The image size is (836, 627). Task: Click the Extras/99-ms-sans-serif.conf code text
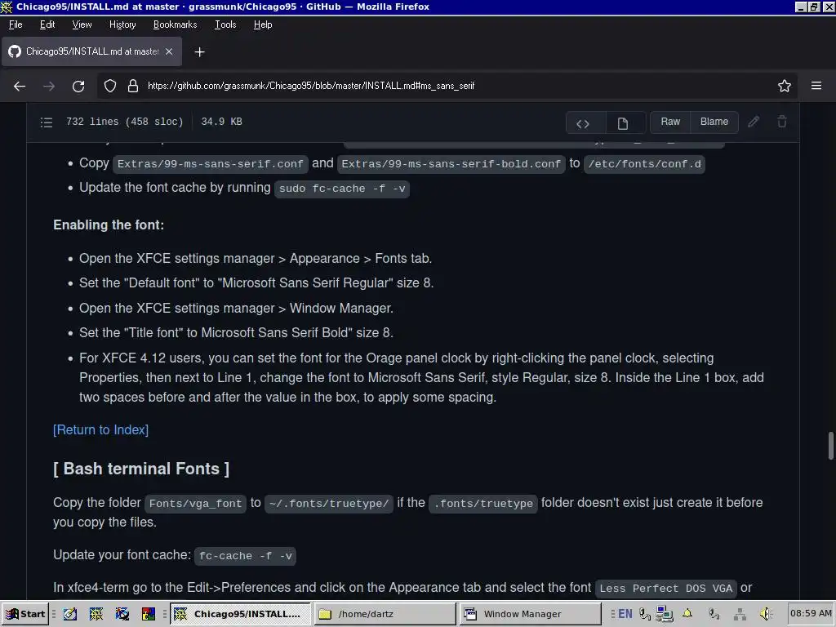(210, 163)
